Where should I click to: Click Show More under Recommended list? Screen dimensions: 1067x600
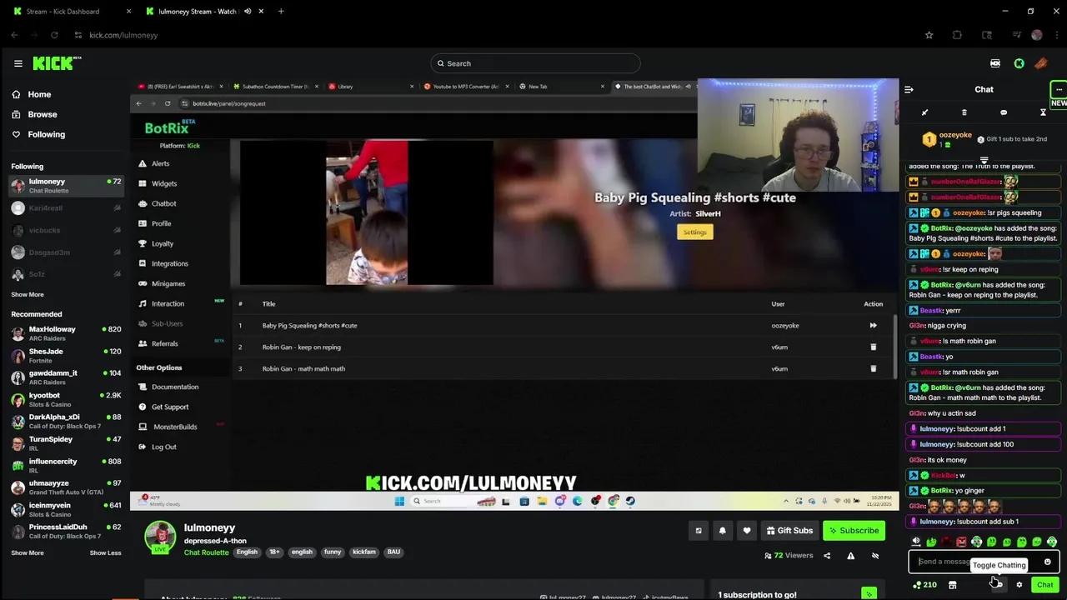click(x=28, y=552)
